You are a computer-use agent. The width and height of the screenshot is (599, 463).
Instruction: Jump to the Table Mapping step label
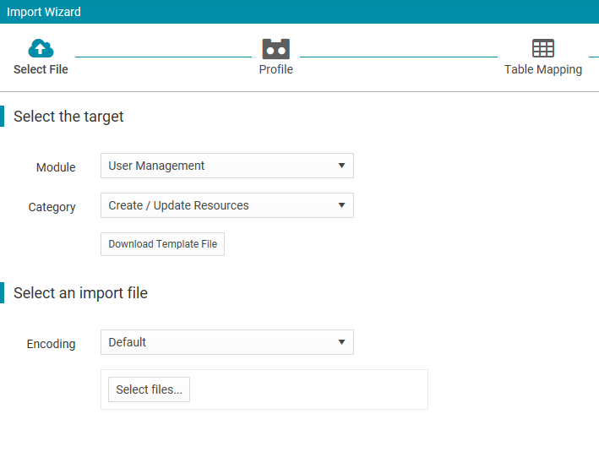click(x=543, y=69)
